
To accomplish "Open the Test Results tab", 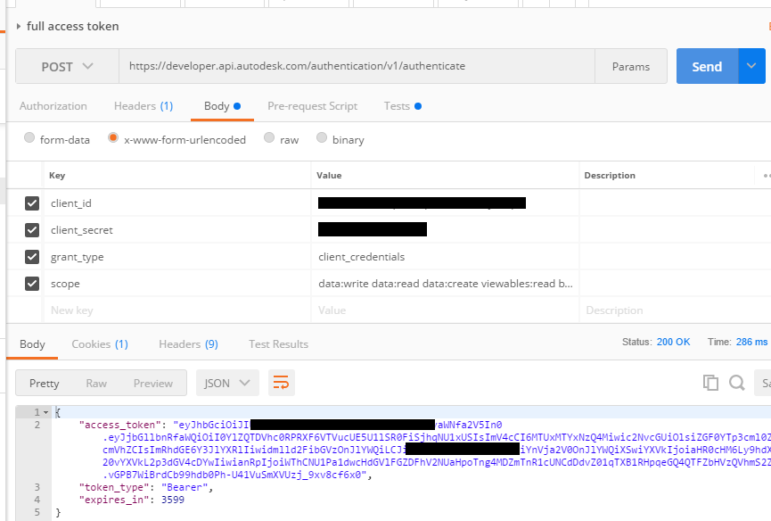I will tap(278, 343).
